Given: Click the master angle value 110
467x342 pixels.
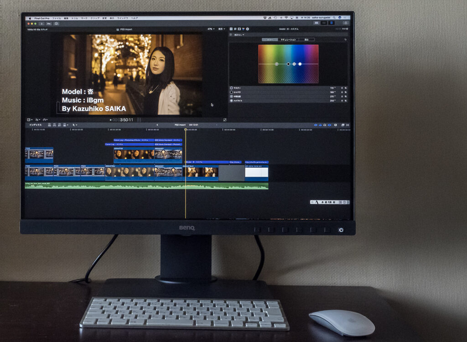Looking at the screenshot, I should pos(332,88).
